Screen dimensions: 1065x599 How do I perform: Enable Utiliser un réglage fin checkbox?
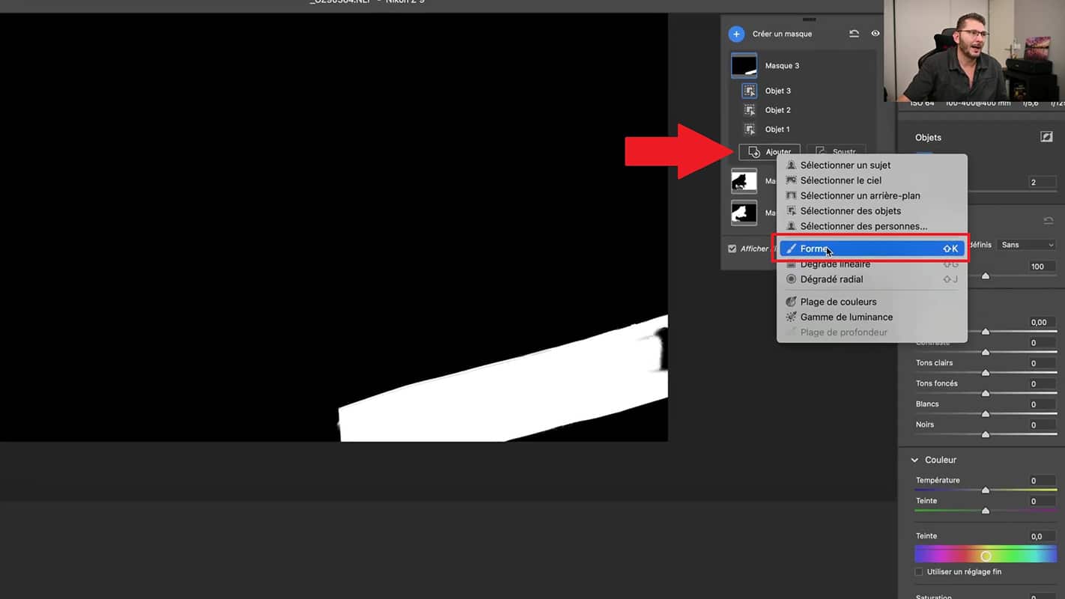point(919,572)
